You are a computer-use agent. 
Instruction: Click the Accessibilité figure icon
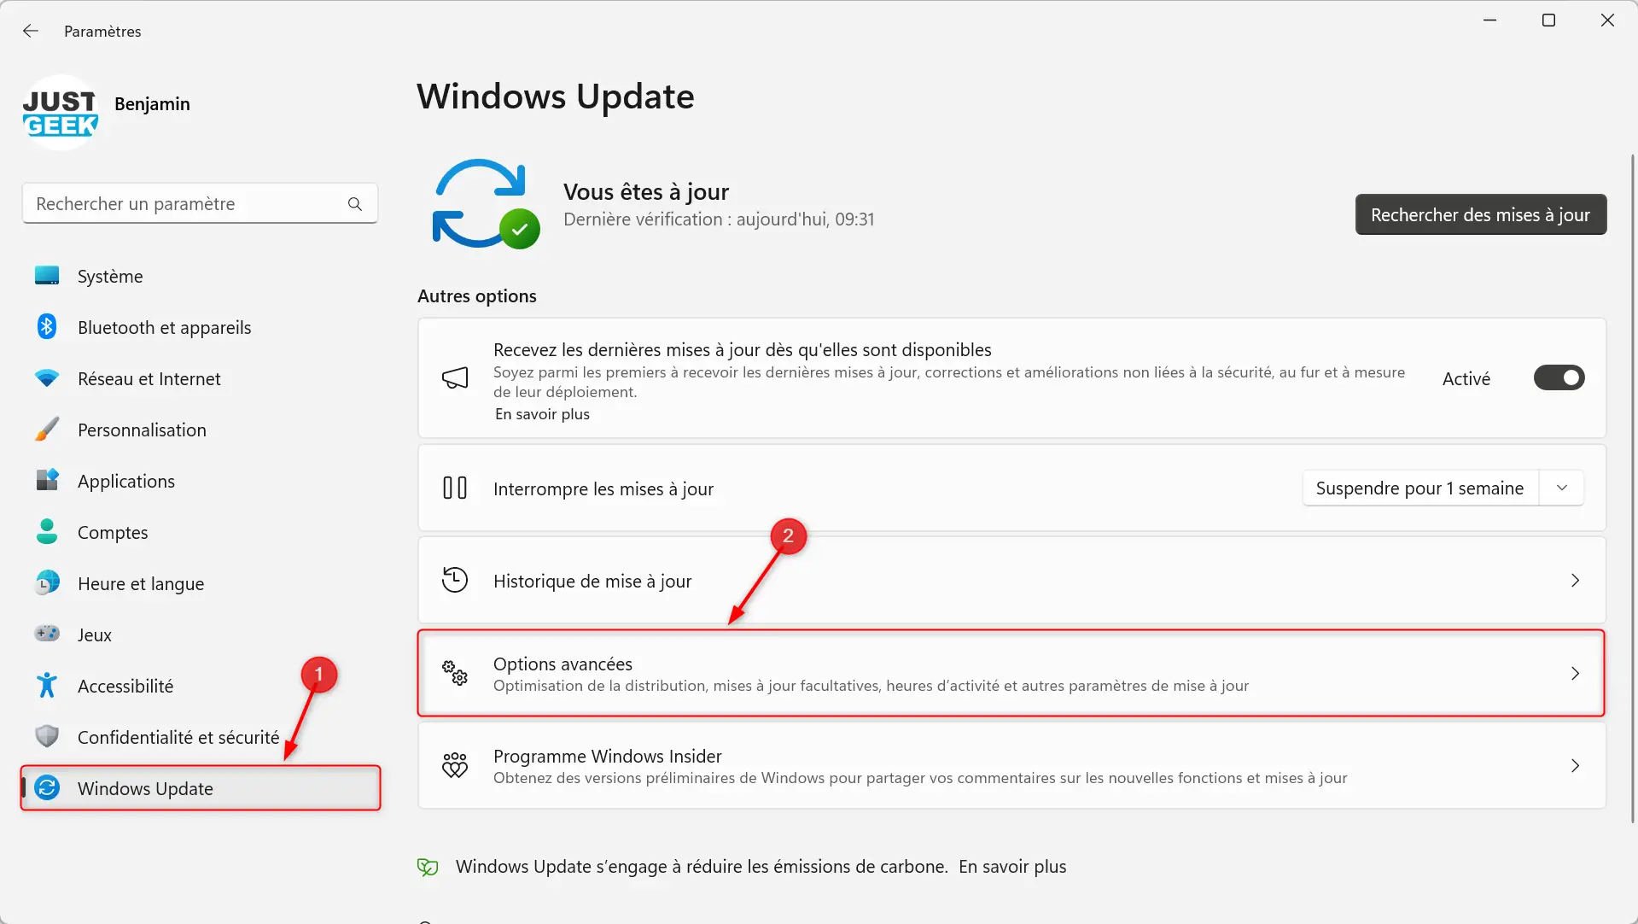pos(47,685)
